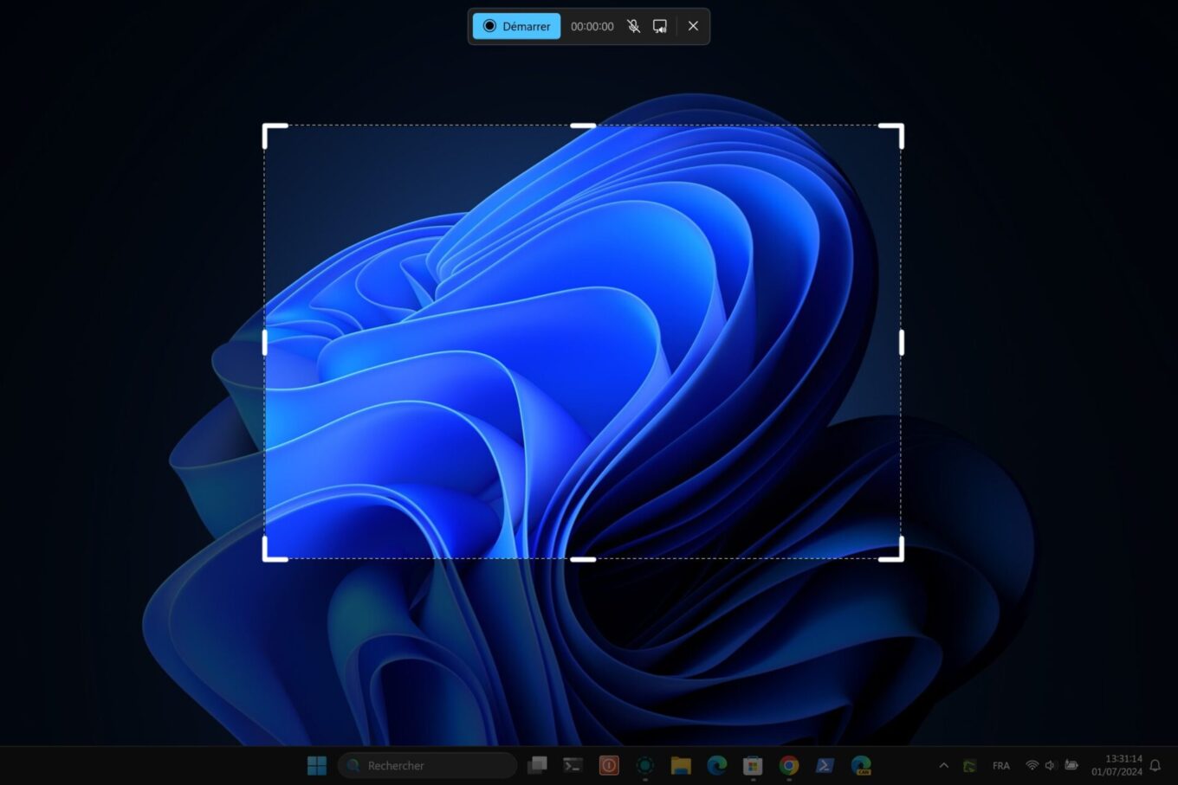Image resolution: width=1178 pixels, height=785 pixels.
Task: Toggle system audio recording icon
Action: pyautogui.click(x=660, y=26)
